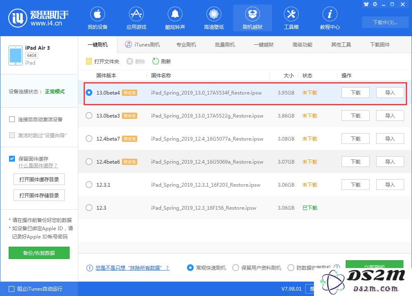The image size is (412, 296).
Task: Click the i4 爱思助手 logo
Action: 38,18
